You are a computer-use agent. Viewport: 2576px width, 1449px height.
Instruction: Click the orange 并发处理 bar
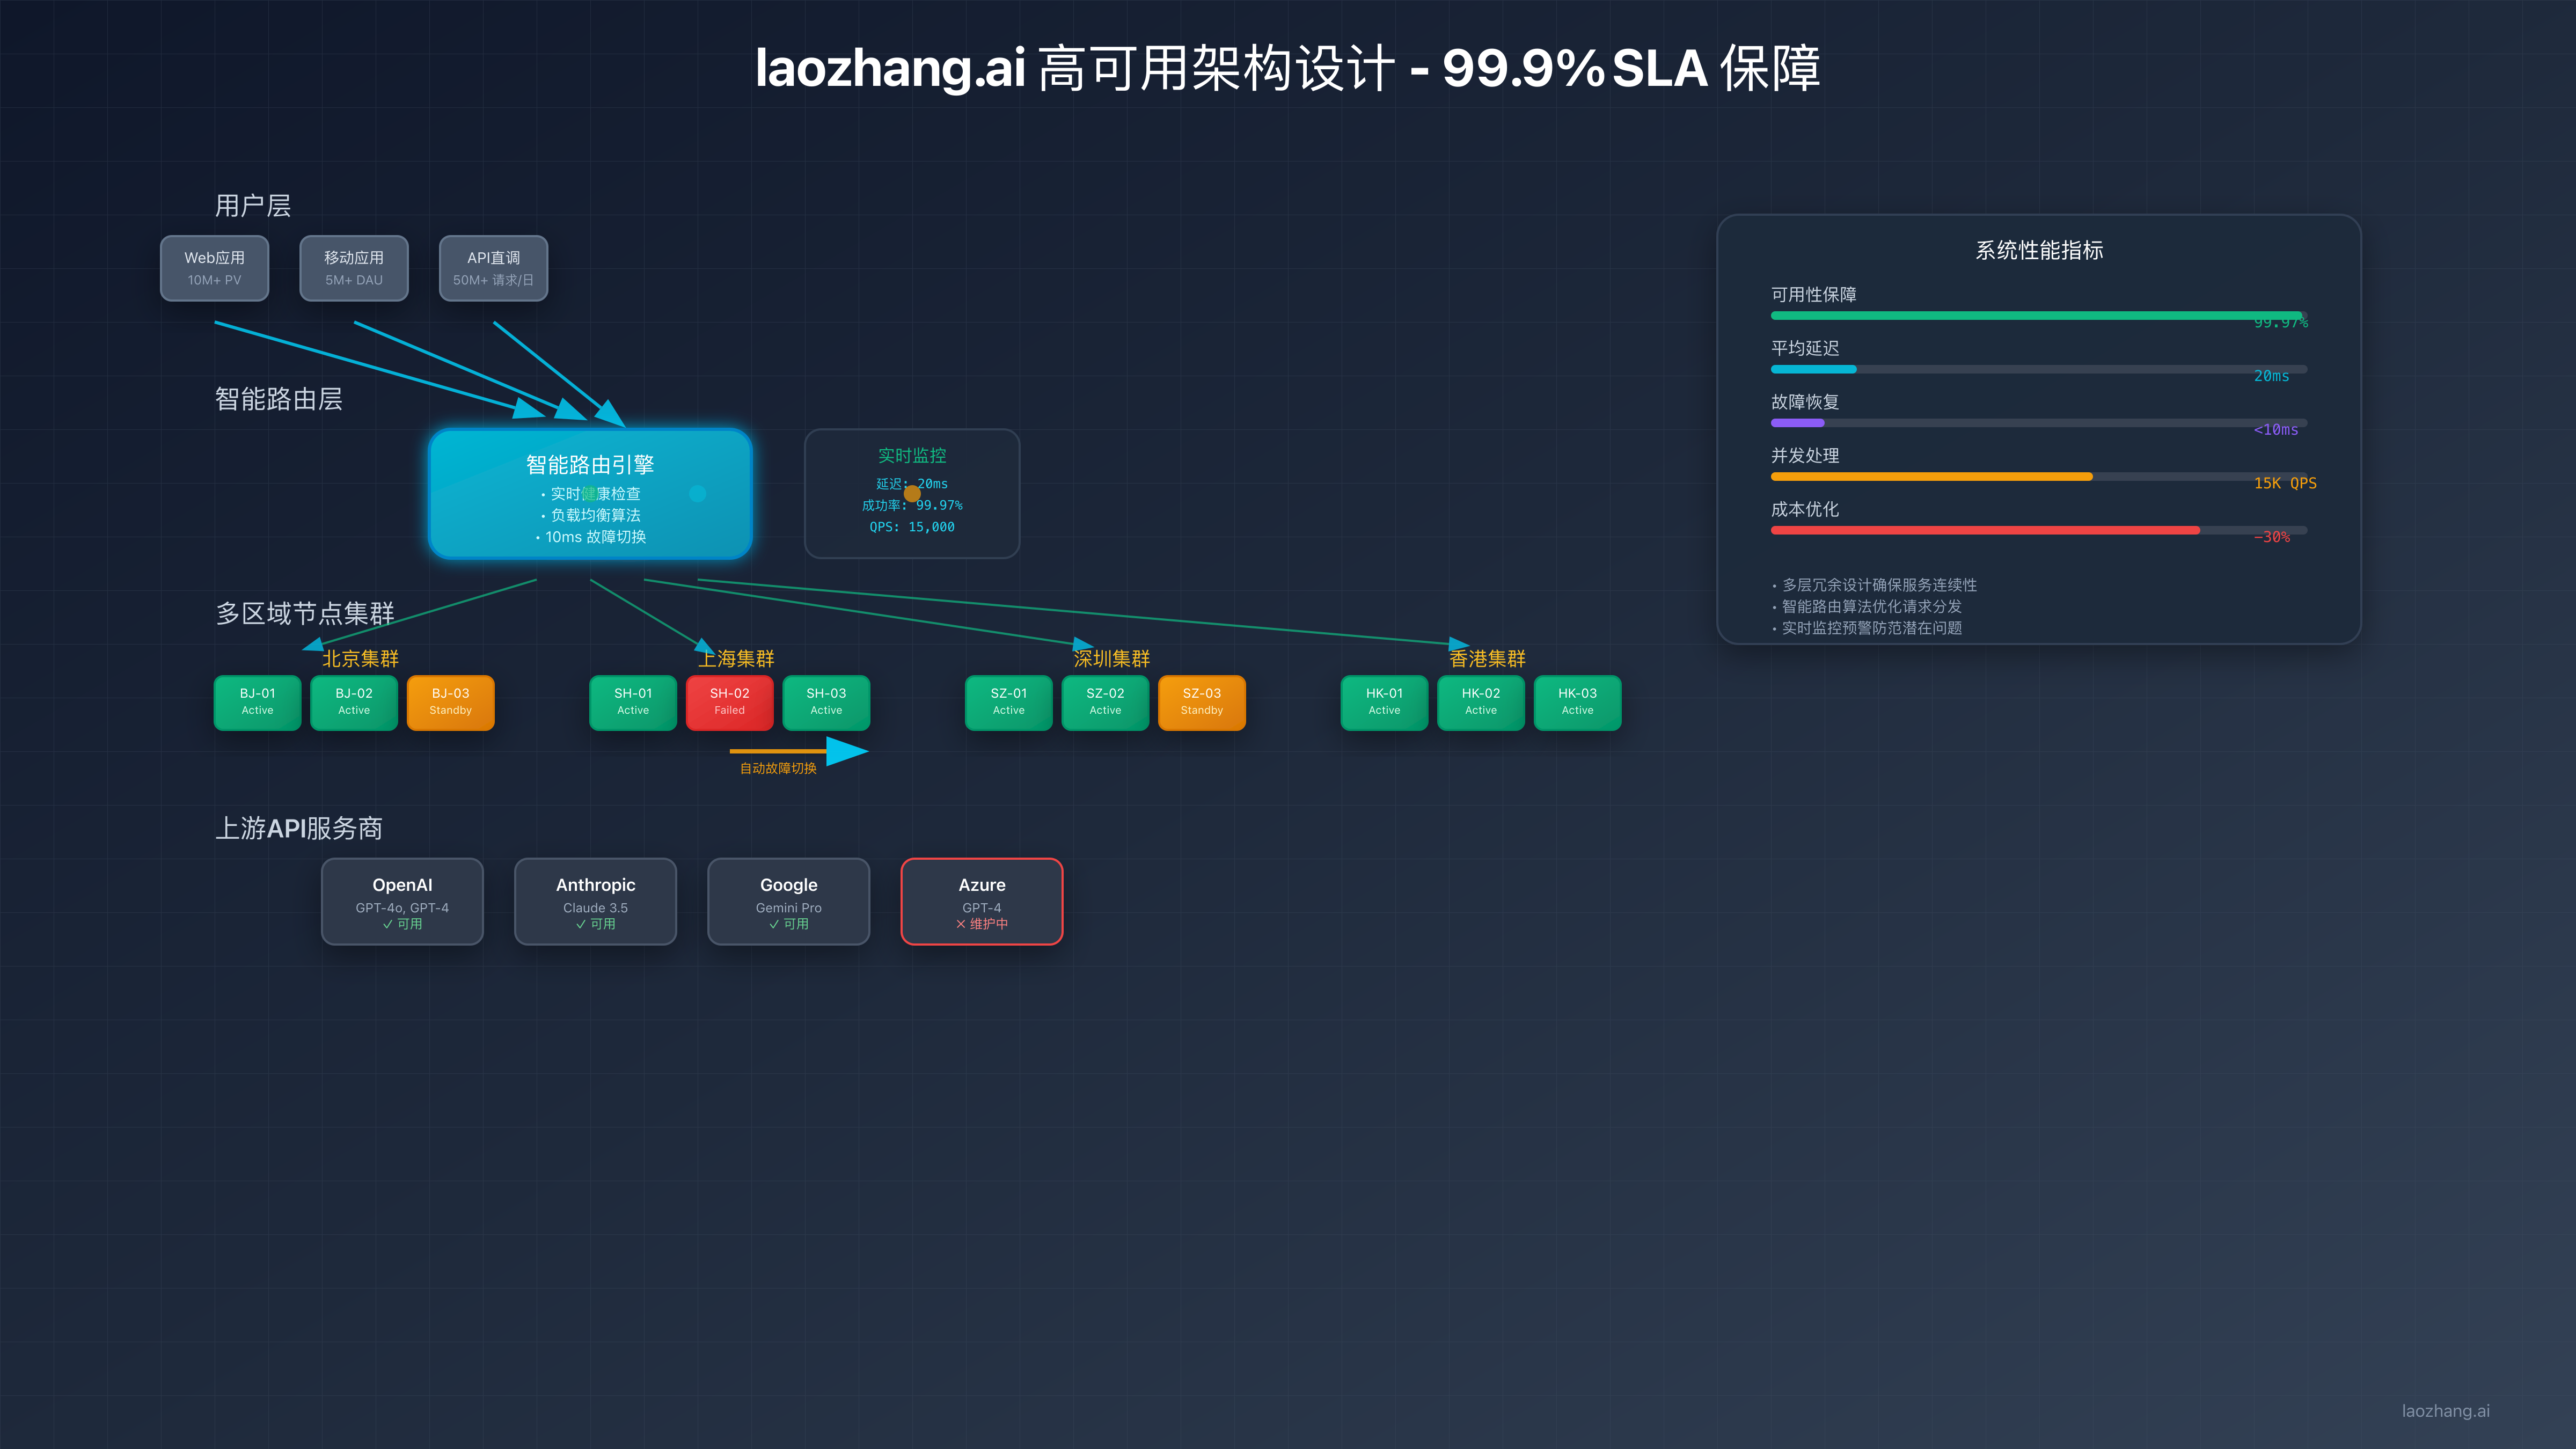click(x=1931, y=477)
